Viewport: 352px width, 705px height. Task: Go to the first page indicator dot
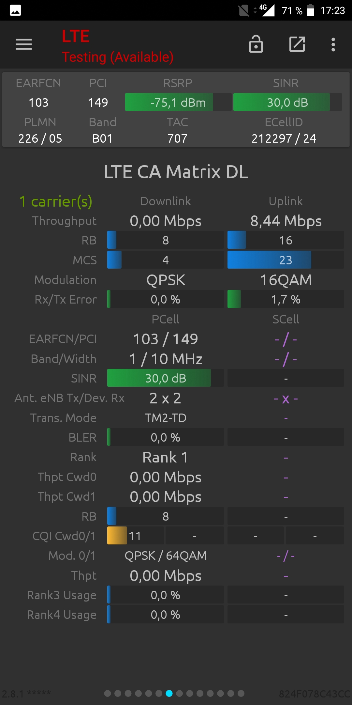coord(108,693)
